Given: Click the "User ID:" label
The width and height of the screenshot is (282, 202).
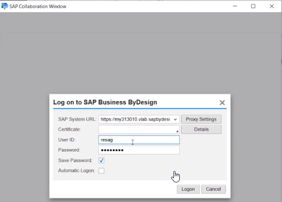Looking at the screenshot, I should [x=67, y=140].
